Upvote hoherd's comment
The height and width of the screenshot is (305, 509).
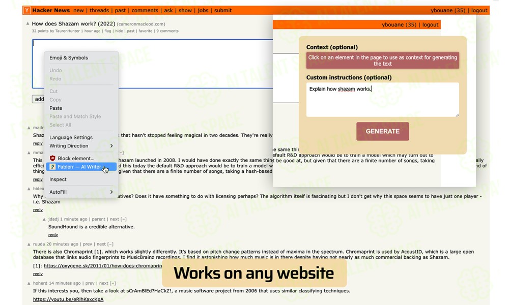pos(29,283)
